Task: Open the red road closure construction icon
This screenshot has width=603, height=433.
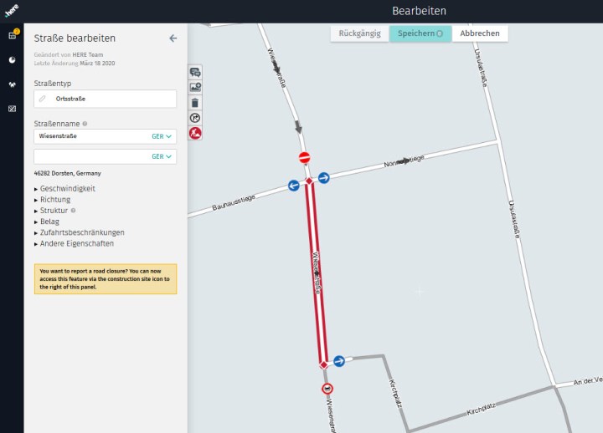Action: pos(195,133)
